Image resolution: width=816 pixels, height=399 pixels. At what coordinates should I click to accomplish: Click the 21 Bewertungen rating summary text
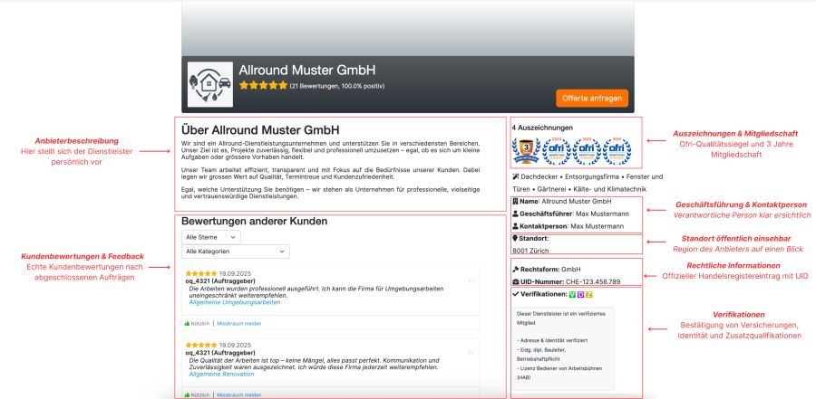(x=338, y=87)
